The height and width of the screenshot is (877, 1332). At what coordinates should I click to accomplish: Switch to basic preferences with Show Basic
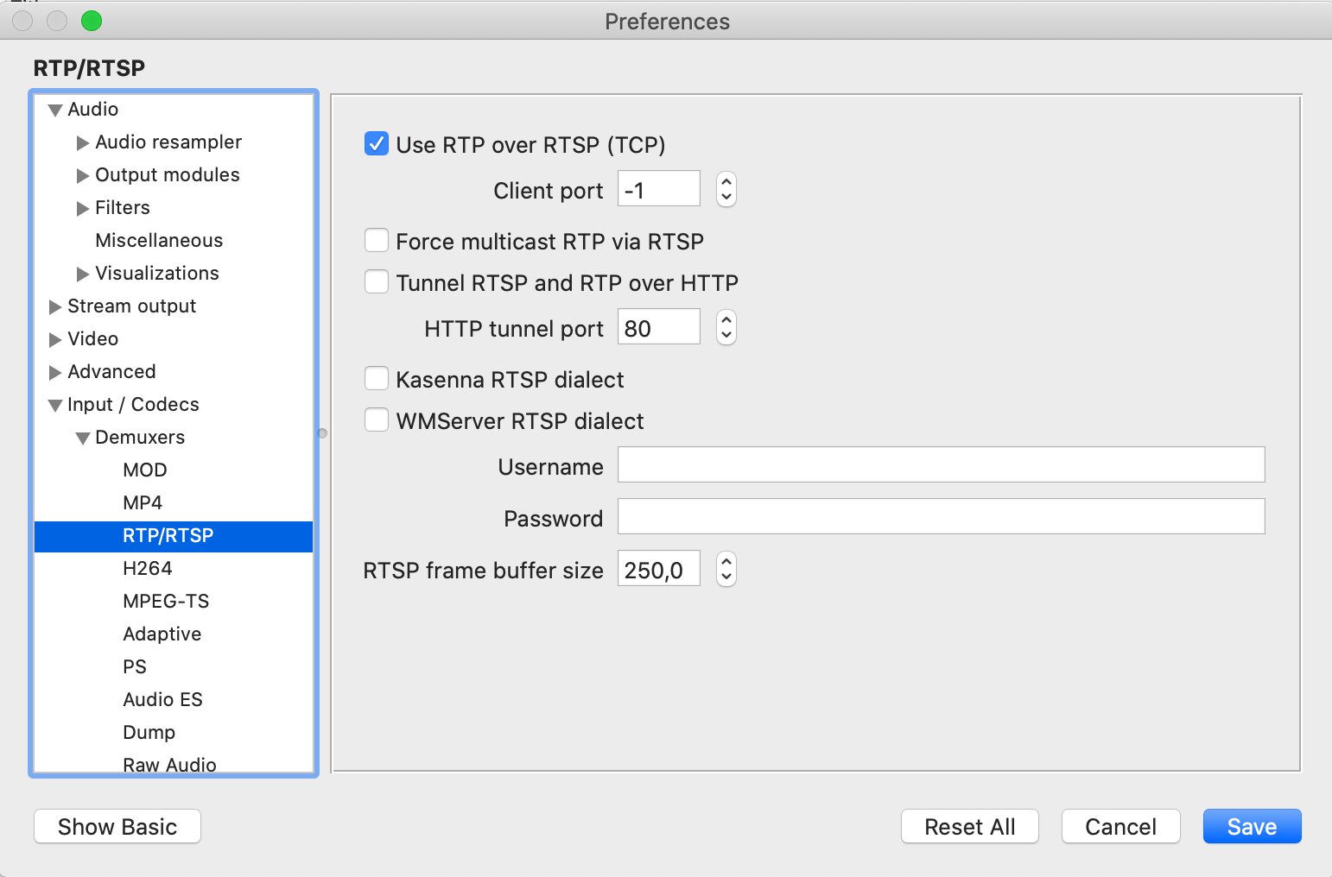tap(117, 826)
